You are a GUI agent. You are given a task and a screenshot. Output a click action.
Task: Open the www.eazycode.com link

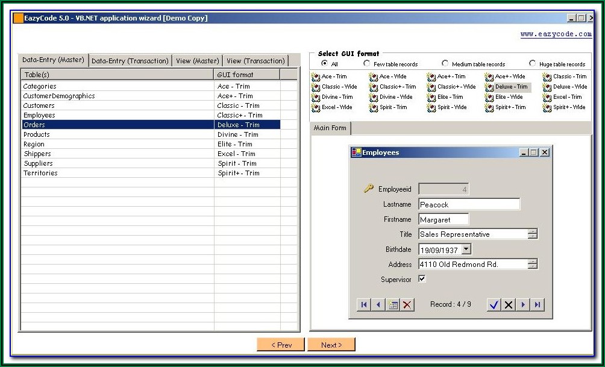tap(556, 34)
